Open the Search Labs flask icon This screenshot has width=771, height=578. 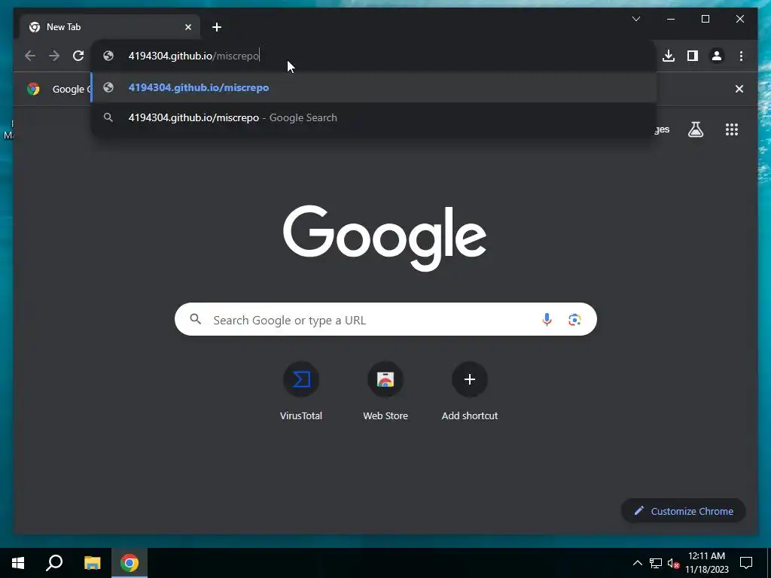[695, 129]
